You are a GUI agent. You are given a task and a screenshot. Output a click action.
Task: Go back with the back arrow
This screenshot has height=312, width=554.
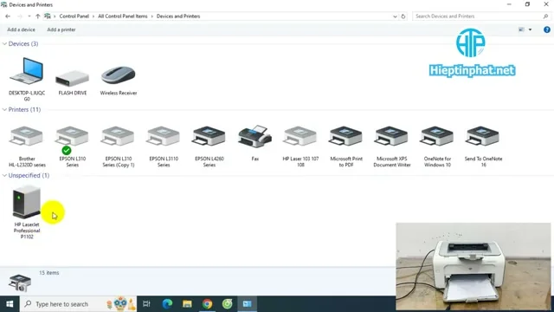pyautogui.click(x=8, y=16)
